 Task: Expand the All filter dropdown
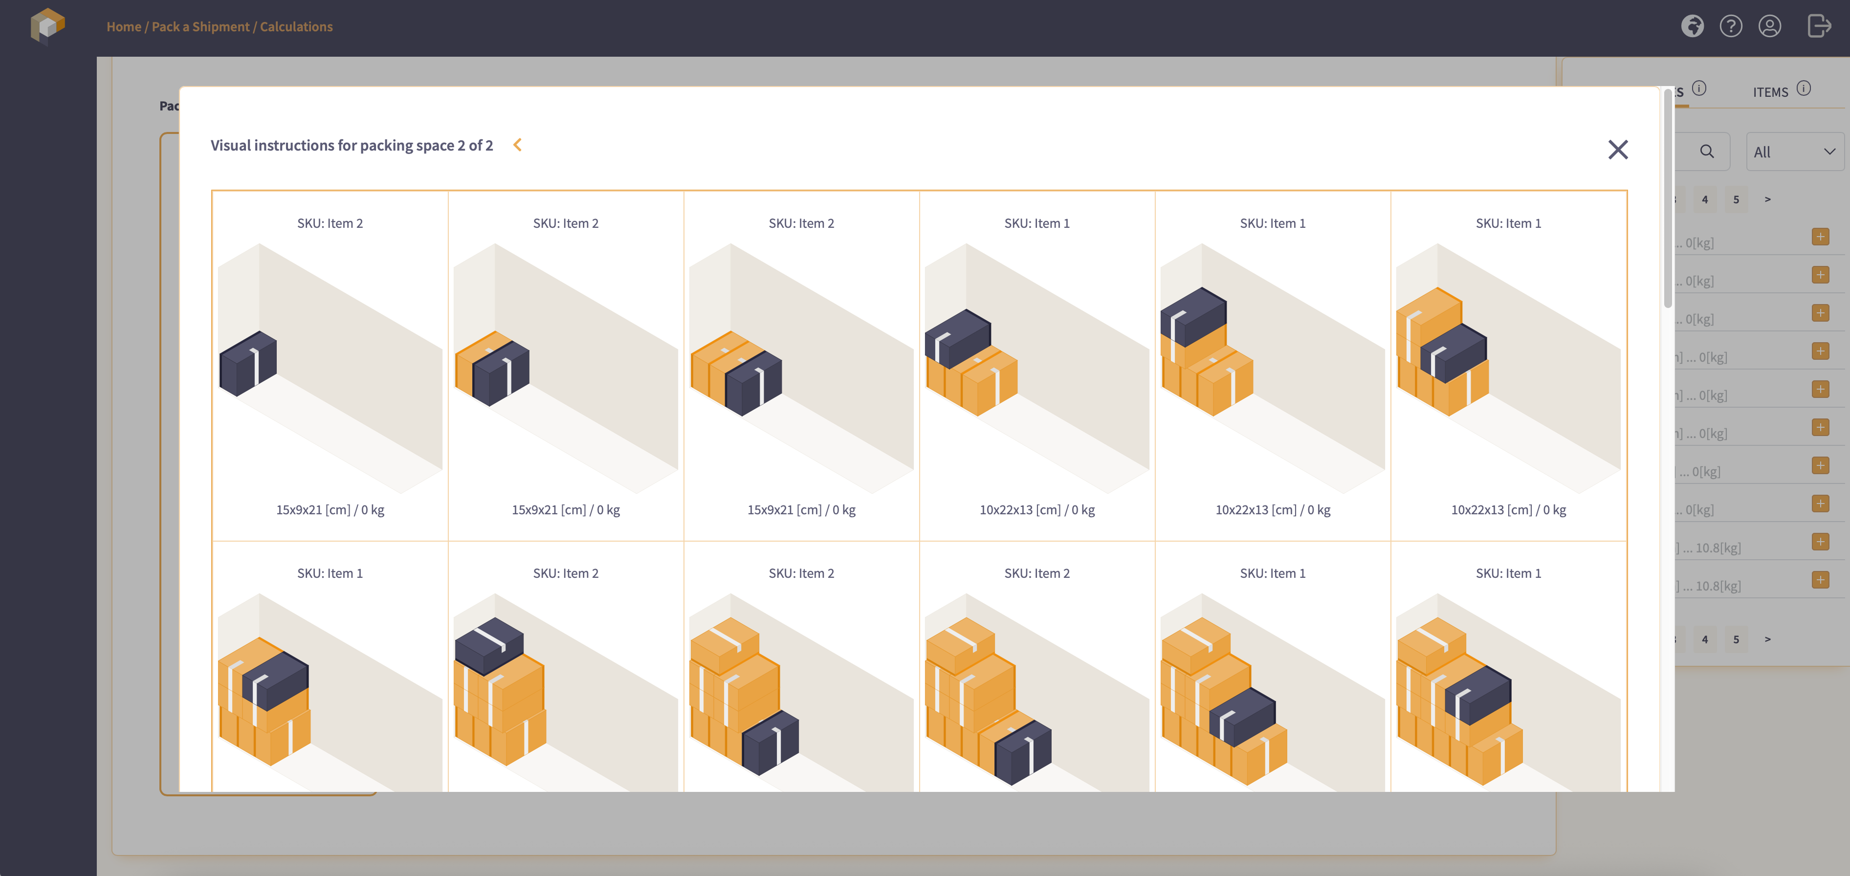pyautogui.click(x=1793, y=152)
